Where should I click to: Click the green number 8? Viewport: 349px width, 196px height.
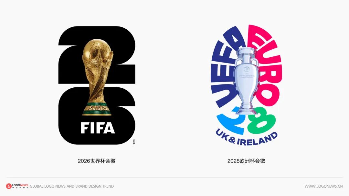[262, 122]
